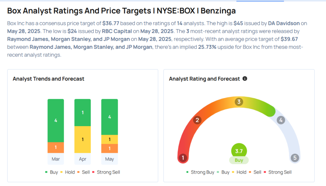Click the info icon beside Analyst Rating and Forecast
The width and height of the screenshot is (326, 186).
[245, 79]
